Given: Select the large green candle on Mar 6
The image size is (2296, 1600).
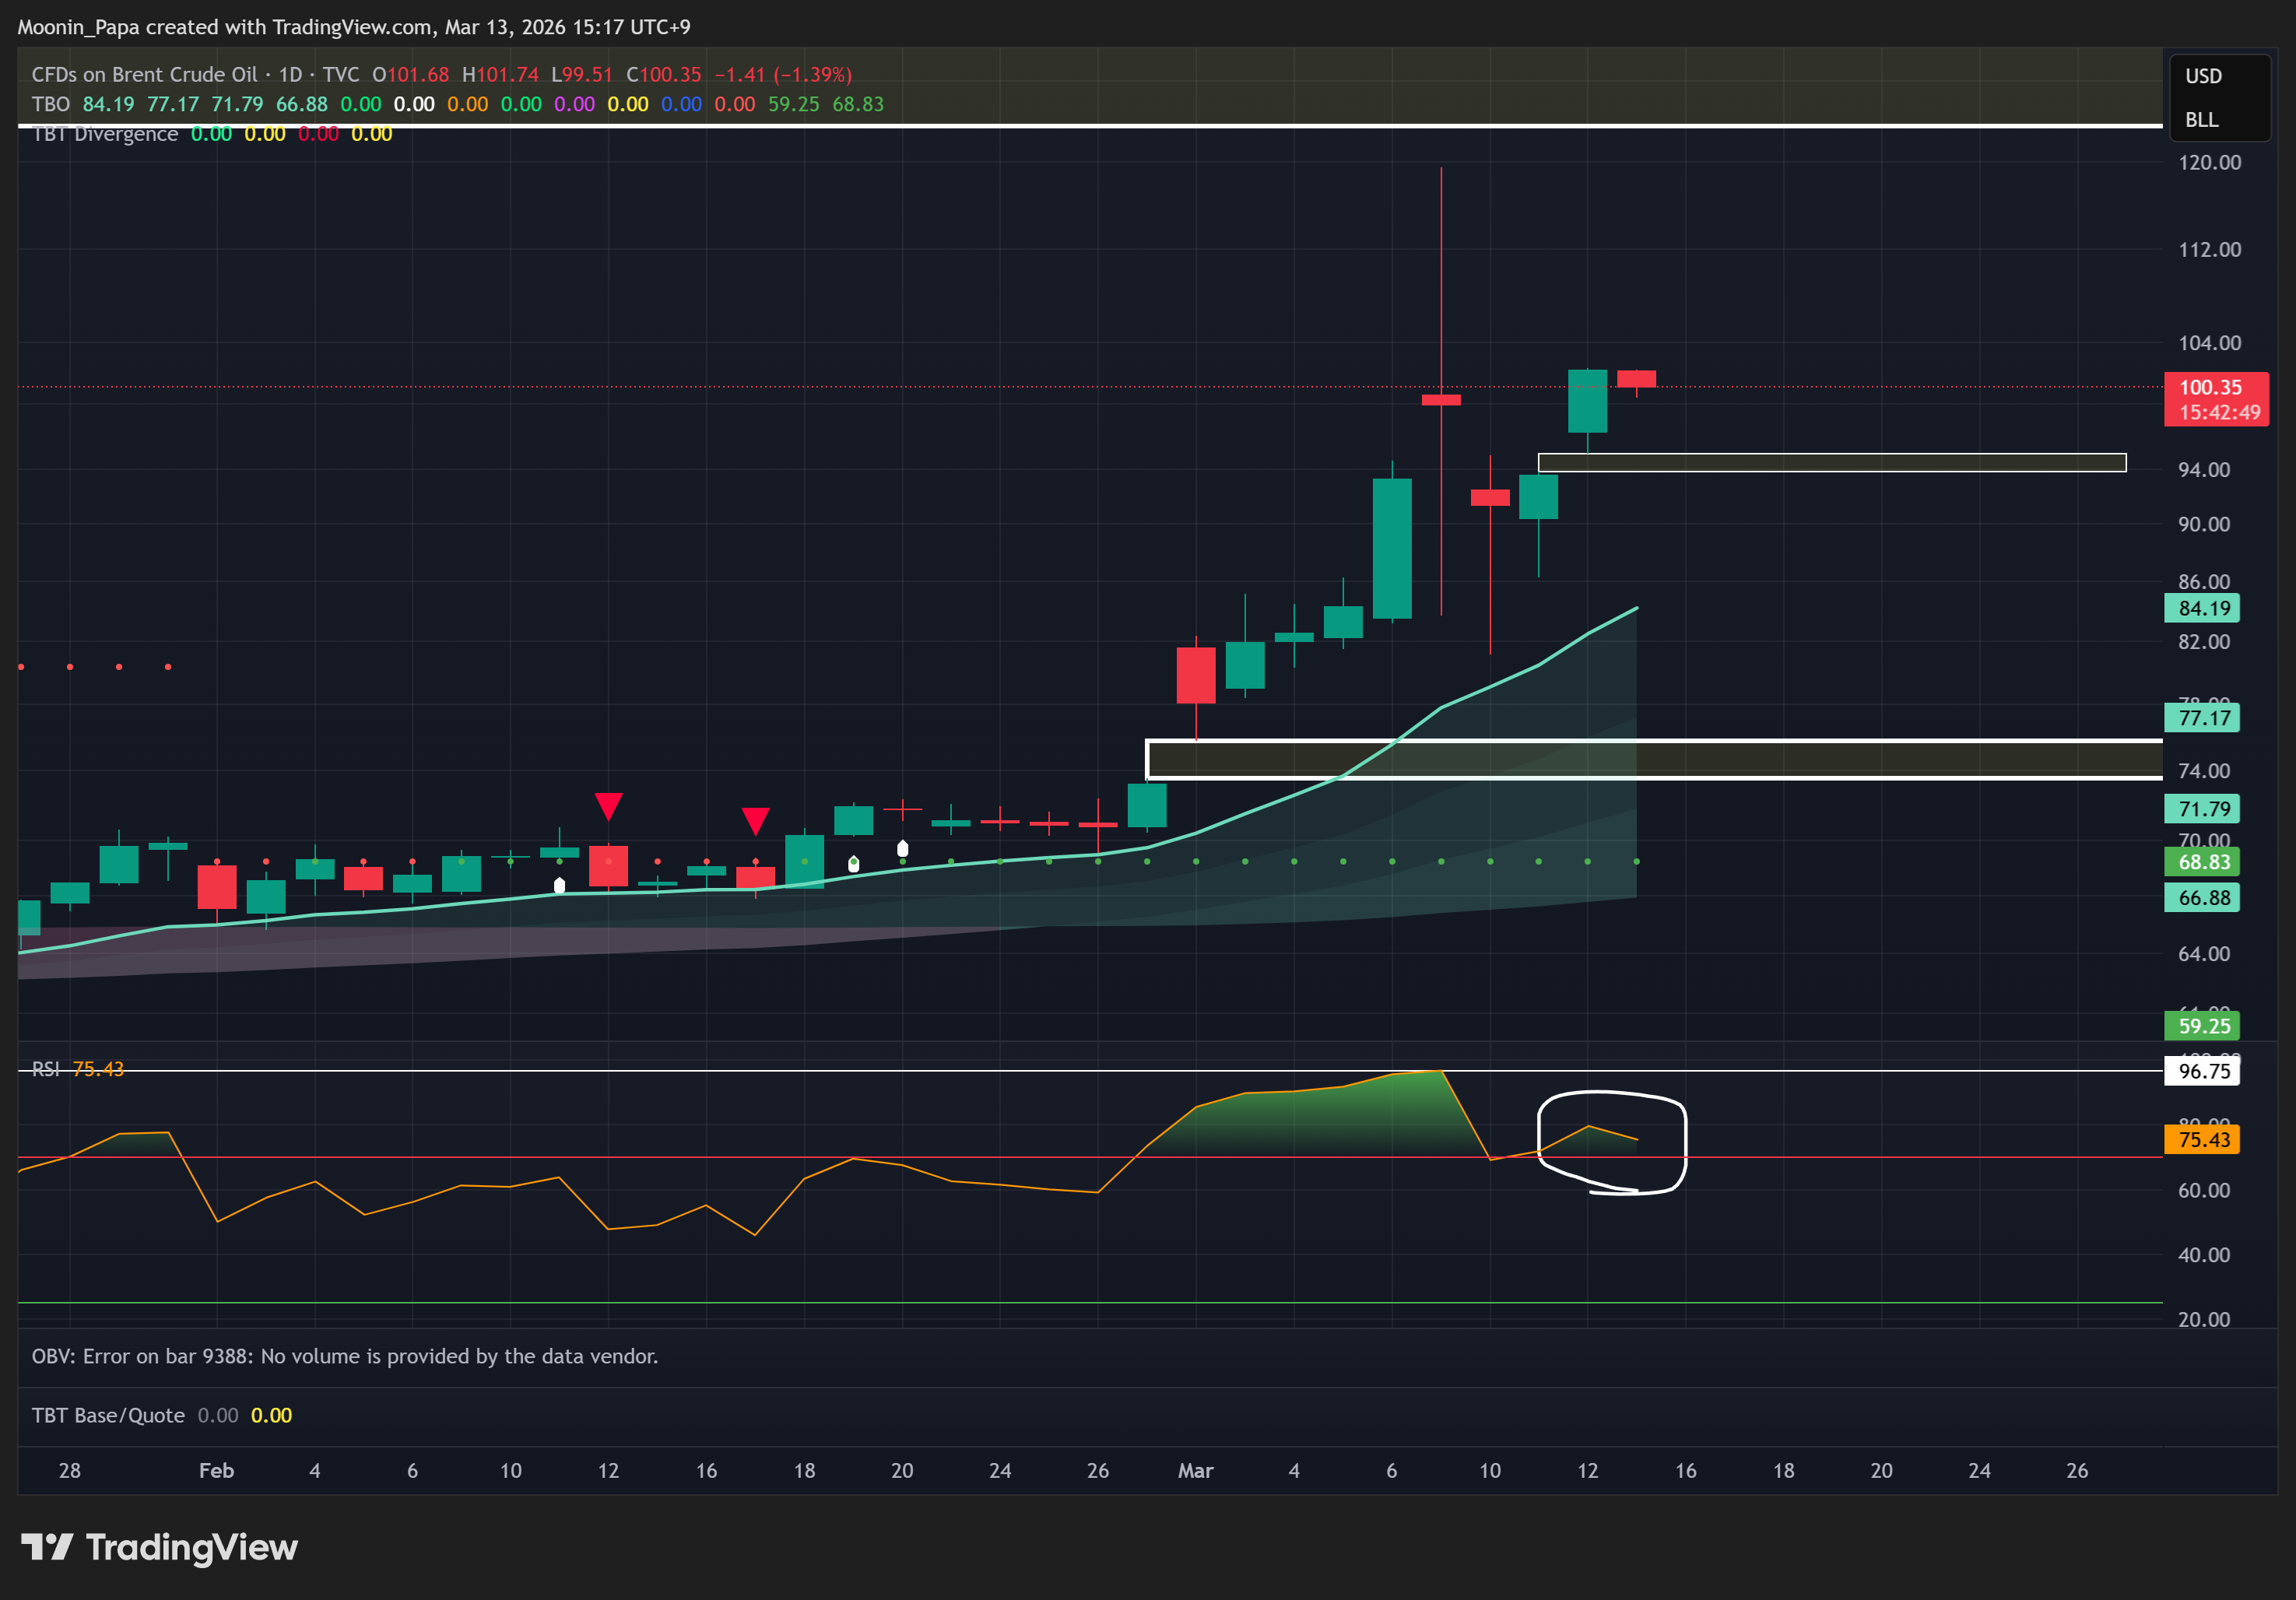Looking at the screenshot, I should pyautogui.click(x=1392, y=548).
